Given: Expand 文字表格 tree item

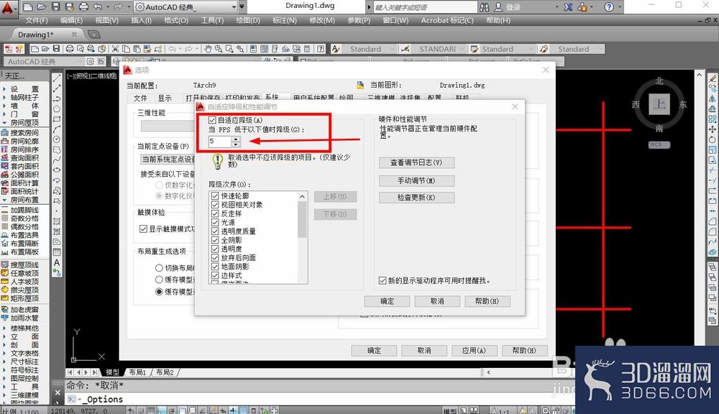Looking at the screenshot, I should tap(4, 354).
